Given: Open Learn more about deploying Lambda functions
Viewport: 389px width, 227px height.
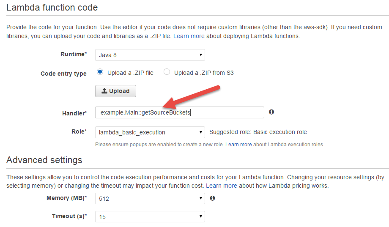Looking at the screenshot, I should 189,36.
